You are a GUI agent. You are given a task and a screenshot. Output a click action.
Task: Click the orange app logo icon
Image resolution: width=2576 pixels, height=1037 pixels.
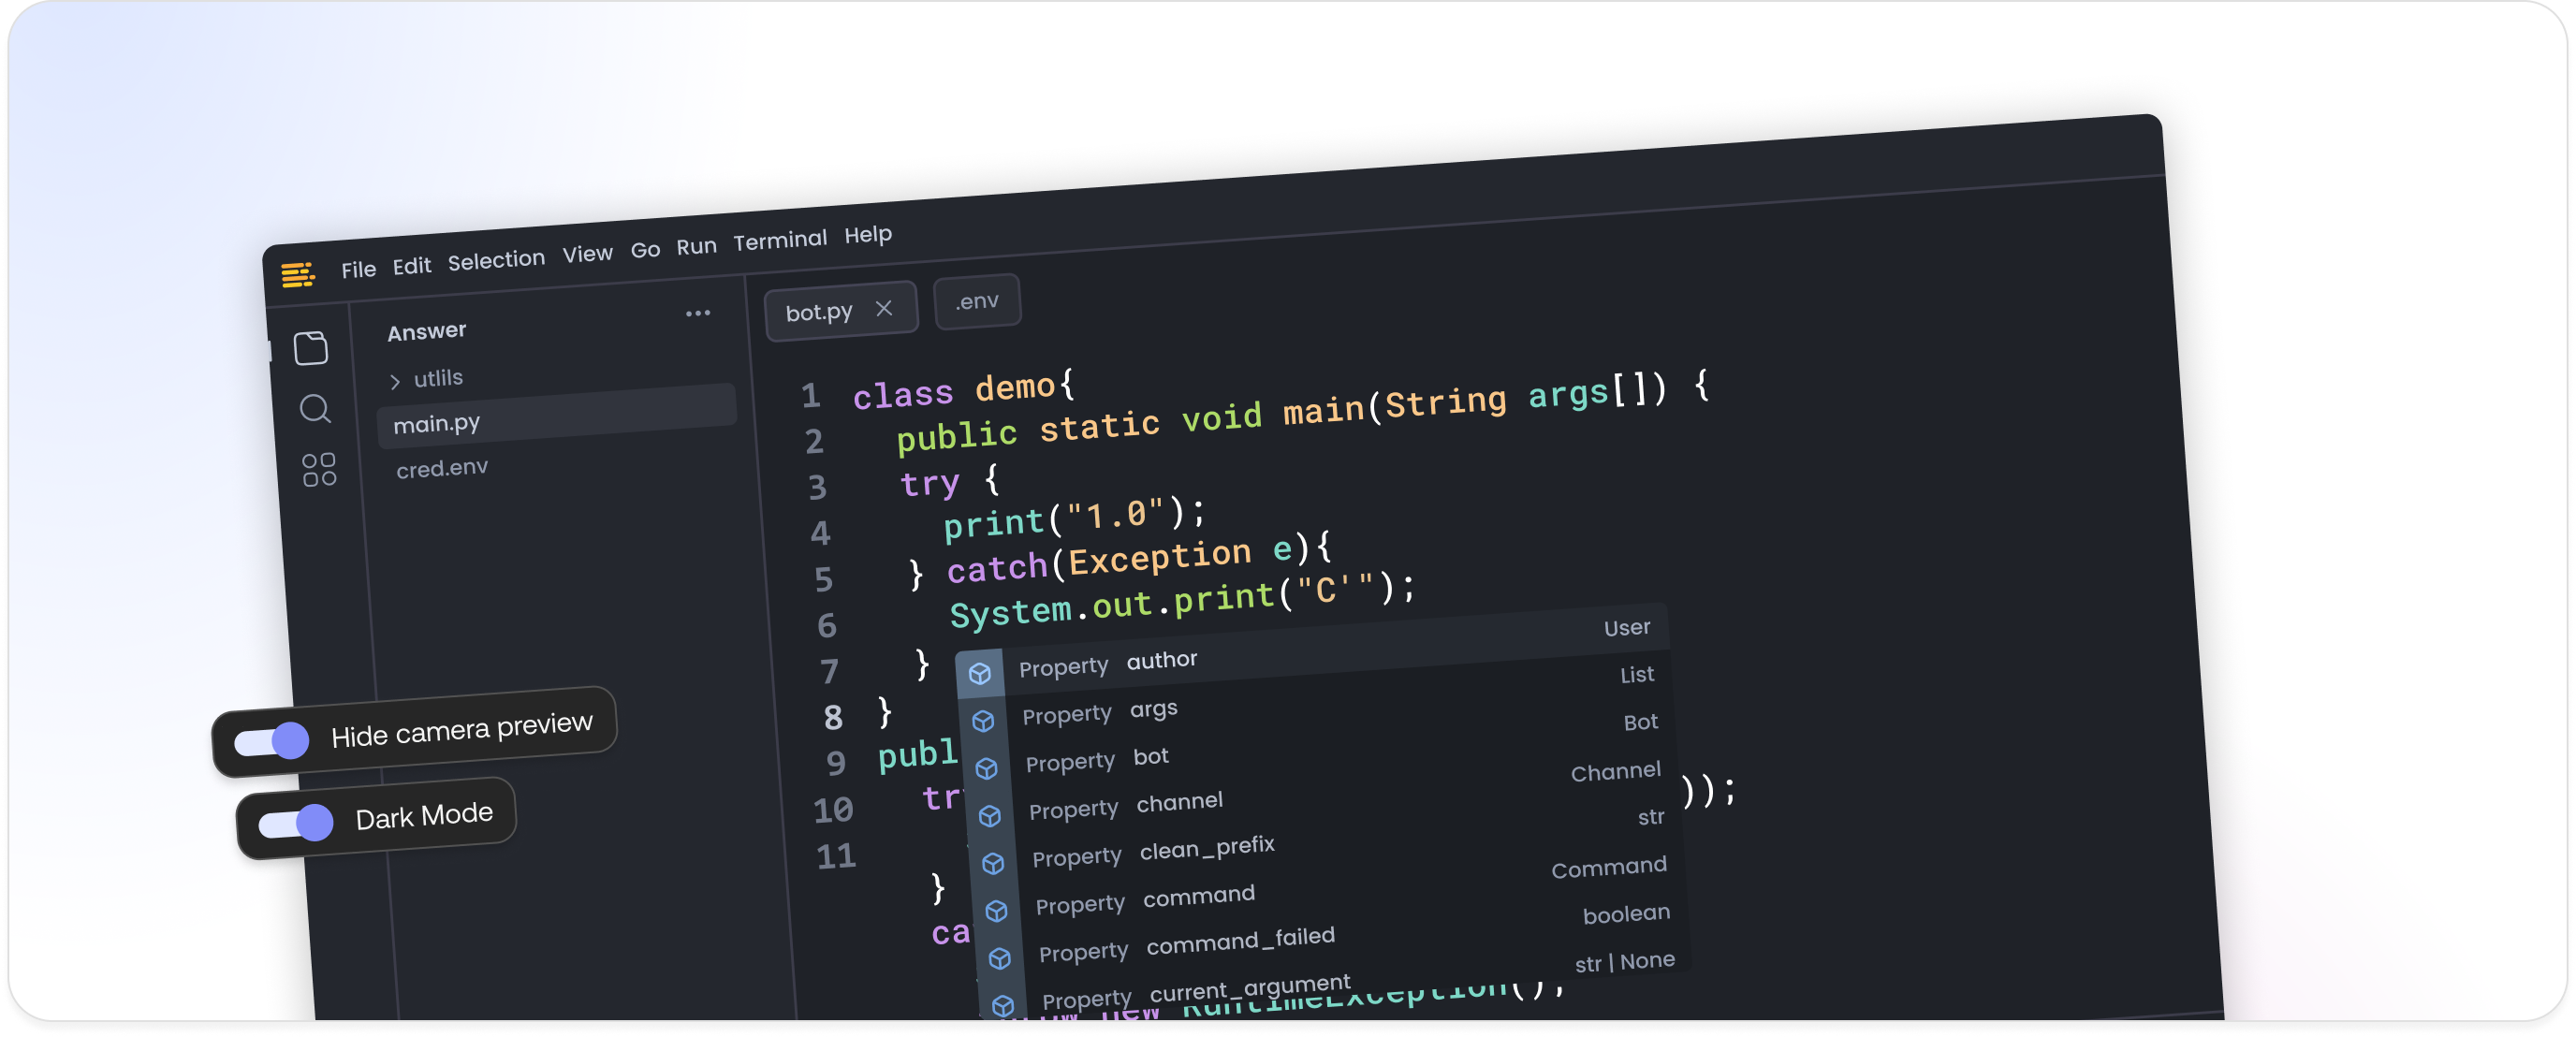[x=298, y=273]
